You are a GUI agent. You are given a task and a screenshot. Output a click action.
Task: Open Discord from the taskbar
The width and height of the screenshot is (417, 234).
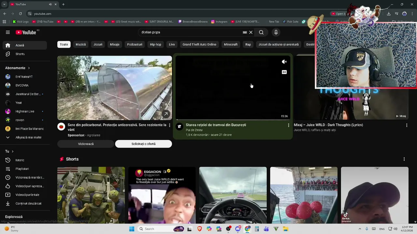click(238, 229)
